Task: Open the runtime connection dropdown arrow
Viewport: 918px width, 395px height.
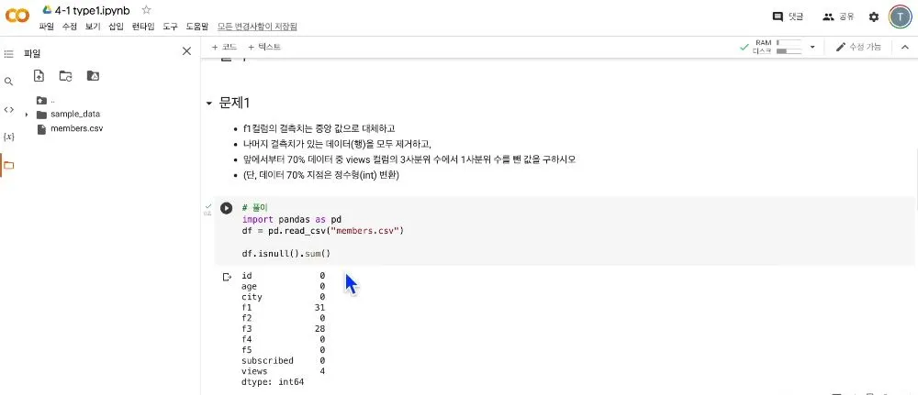Action: point(812,47)
